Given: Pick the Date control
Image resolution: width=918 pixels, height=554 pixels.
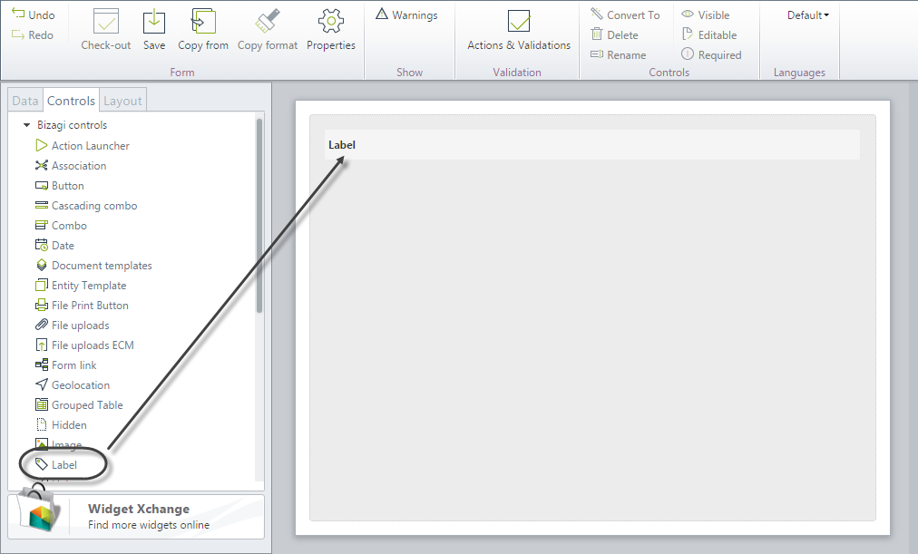Looking at the screenshot, I should pos(54,245).
